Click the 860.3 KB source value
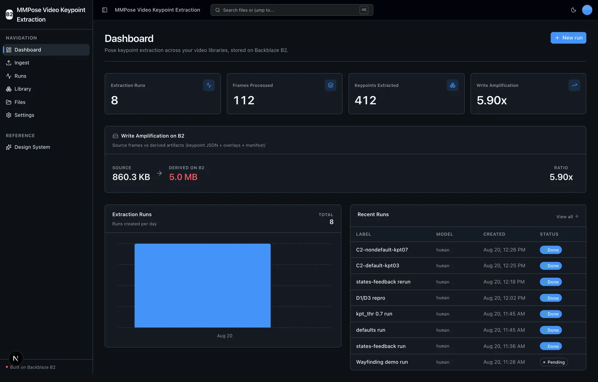 tap(131, 177)
